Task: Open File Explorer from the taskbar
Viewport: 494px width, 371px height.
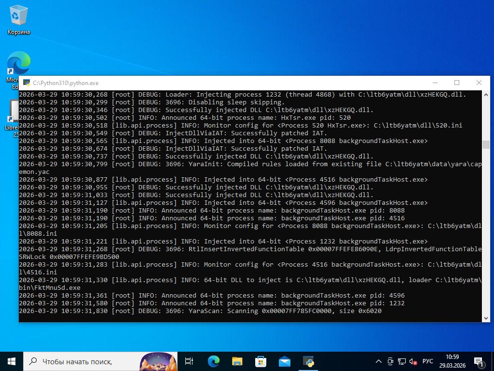Action: tap(237, 361)
